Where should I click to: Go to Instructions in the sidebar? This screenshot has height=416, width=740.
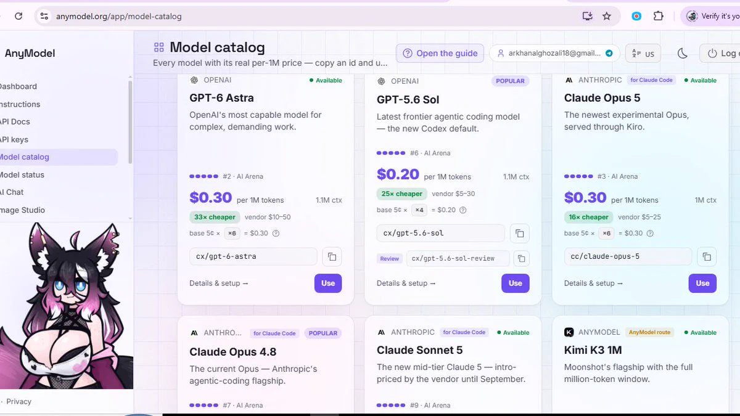19,104
